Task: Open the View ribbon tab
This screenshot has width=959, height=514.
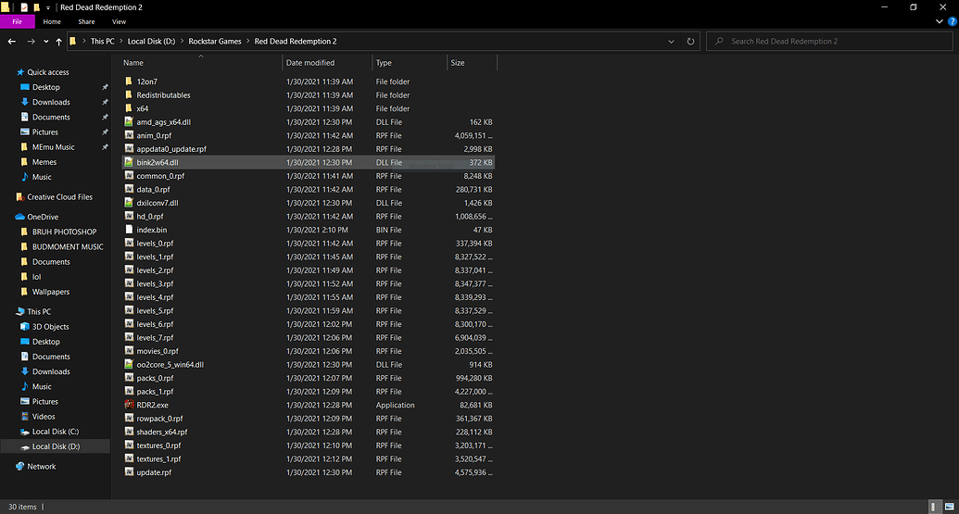Action: (x=119, y=21)
